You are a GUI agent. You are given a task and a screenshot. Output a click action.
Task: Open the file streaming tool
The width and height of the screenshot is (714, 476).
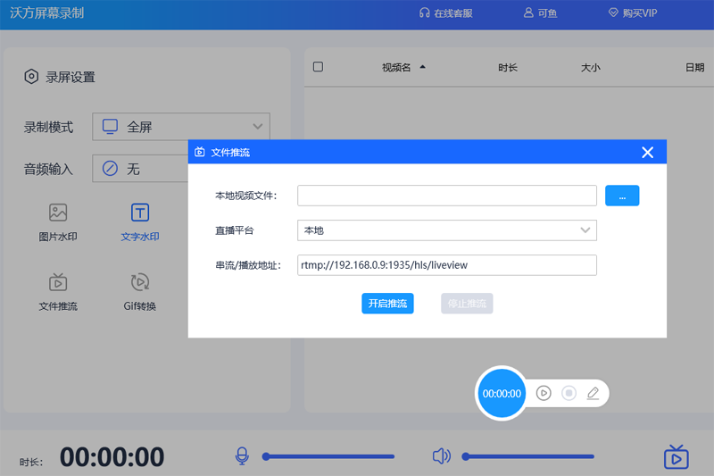pyautogui.click(x=58, y=284)
